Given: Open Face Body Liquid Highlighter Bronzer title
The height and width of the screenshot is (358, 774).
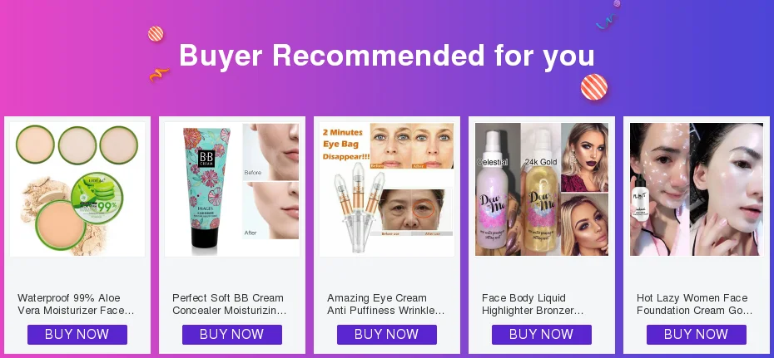Looking at the screenshot, I should (x=533, y=304).
